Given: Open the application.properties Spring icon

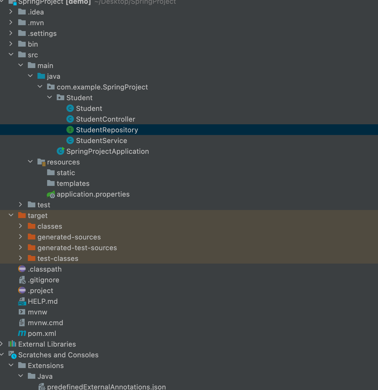Looking at the screenshot, I should [51, 194].
